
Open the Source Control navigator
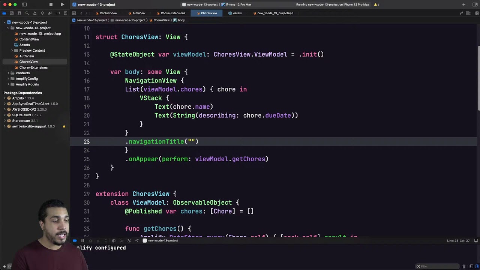[12, 13]
